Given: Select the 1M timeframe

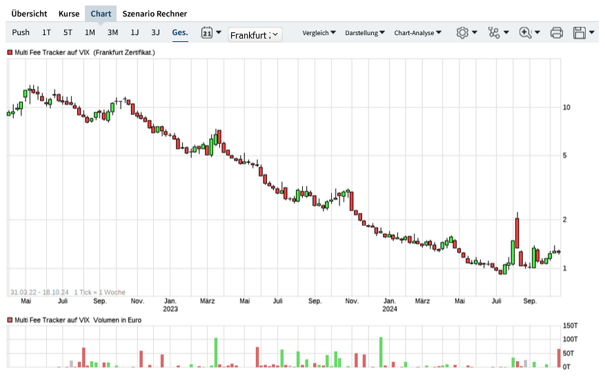Looking at the screenshot, I should pos(90,32).
